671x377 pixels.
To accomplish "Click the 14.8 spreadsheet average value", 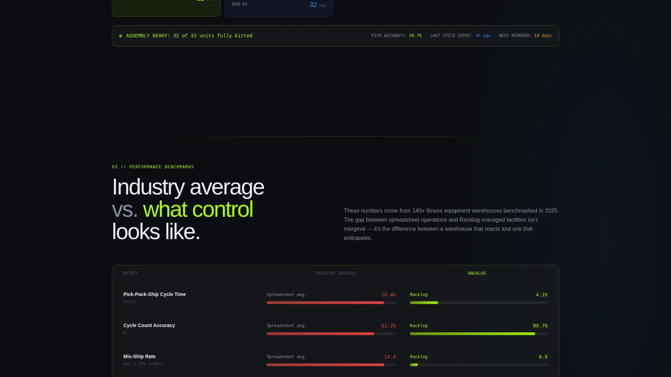I will click(390, 357).
